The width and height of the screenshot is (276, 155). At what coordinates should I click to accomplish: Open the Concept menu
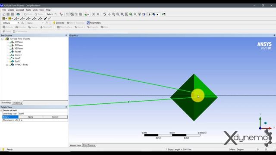pyautogui.click(x=20, y=10)
